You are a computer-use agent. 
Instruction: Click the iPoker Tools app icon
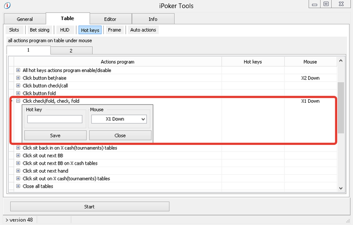[x=7, y=5]
